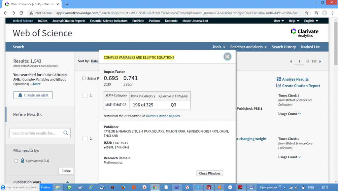Toggle the Open Access (53) filter checkbox

point(16,161)
